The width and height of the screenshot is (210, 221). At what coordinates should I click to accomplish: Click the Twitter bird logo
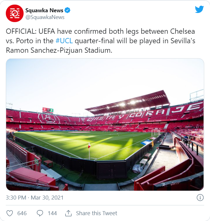point(199,10)
